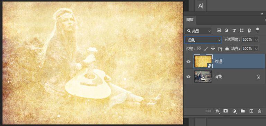The width and height of the screenshot is (266, 126).
Task: Create new fill or adjustment layer
Action: 234,111
